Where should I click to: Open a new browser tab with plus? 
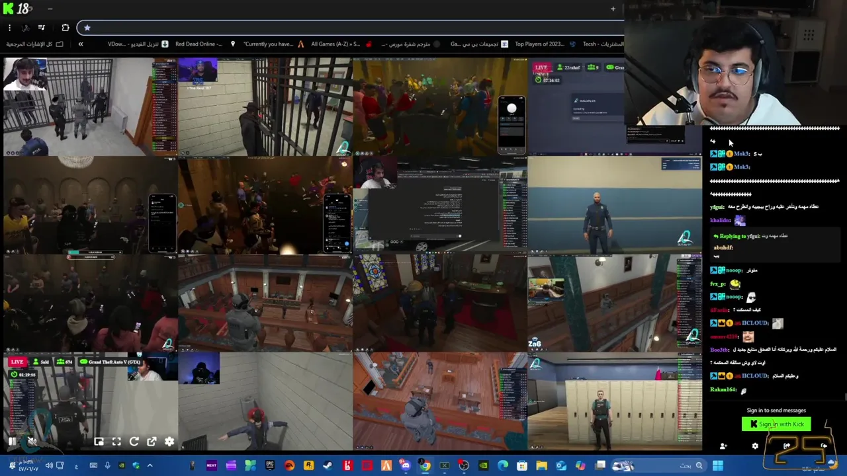coord(613,9)
